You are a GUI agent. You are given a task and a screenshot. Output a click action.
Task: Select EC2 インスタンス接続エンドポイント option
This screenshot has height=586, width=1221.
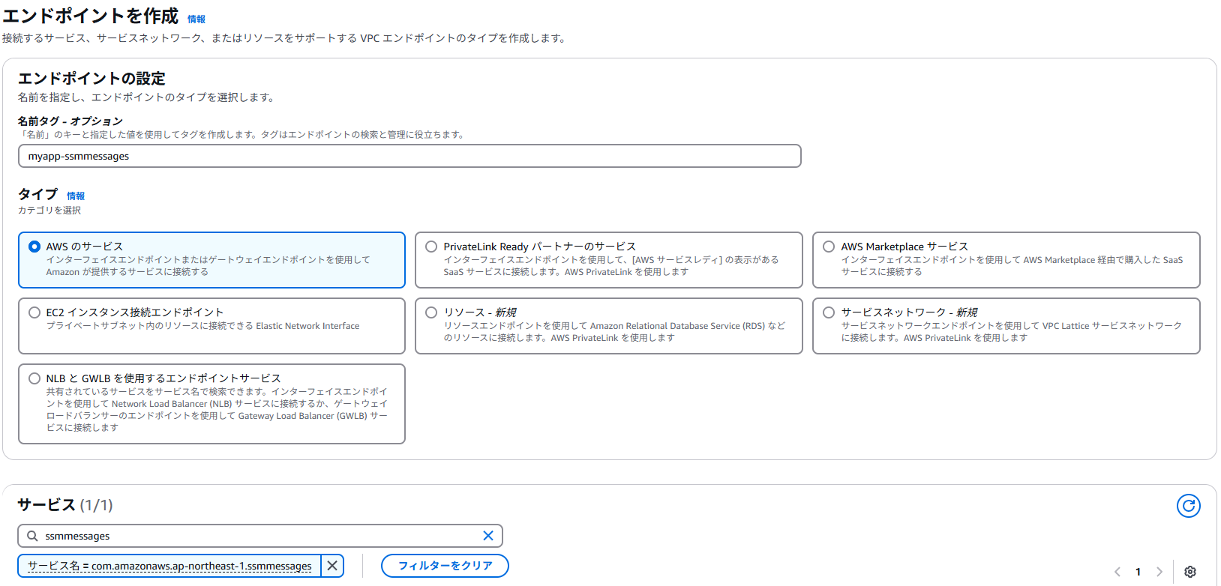[x=34, y=312]
